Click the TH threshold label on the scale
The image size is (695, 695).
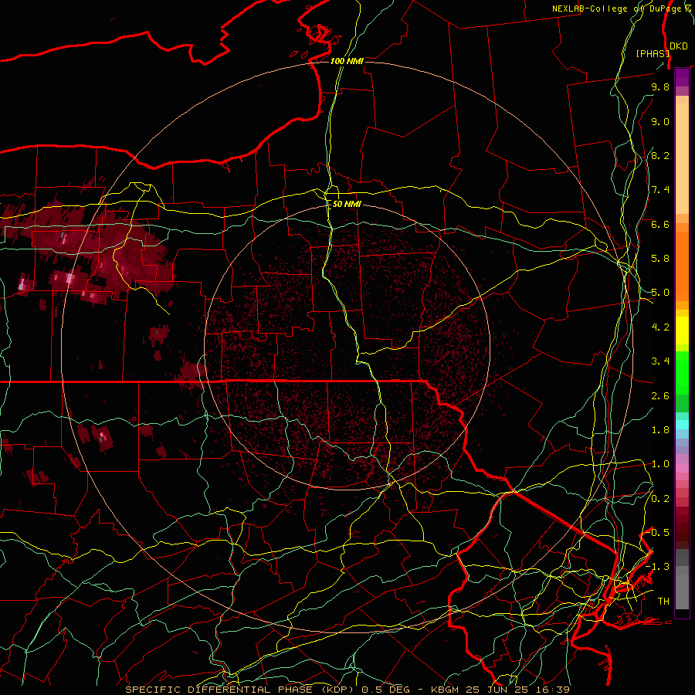click(663, 602)
